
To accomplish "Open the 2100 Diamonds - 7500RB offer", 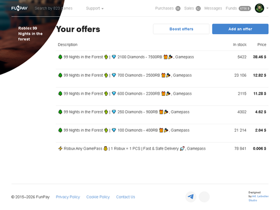I will point(162,60).
